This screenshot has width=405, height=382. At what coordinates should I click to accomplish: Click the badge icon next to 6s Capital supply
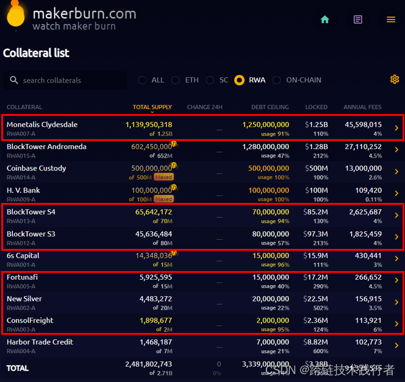pyautogui.click(x=175, y=253)
